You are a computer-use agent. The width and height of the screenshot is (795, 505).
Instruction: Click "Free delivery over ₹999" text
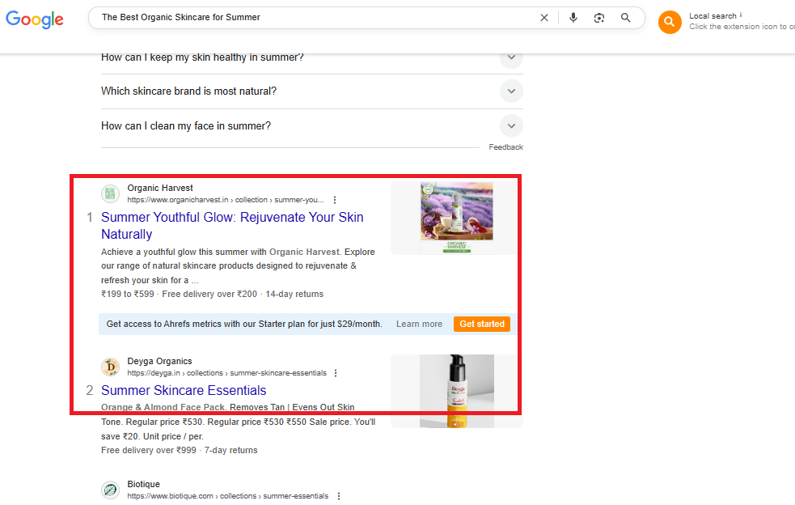[x=149, y=450]
